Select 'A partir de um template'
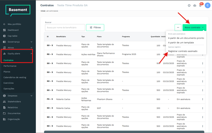 coord(181,43)
